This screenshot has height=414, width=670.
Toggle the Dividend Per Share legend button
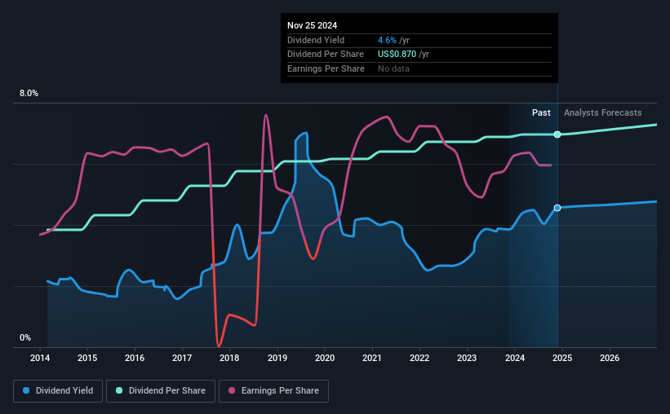pos(161,391)
